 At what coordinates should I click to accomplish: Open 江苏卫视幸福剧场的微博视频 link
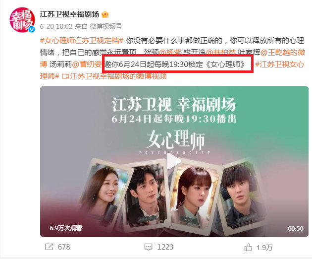(x=118, y=76)
